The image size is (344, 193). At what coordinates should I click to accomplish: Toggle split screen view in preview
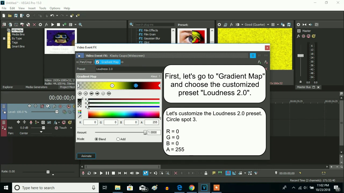[237, 25]
